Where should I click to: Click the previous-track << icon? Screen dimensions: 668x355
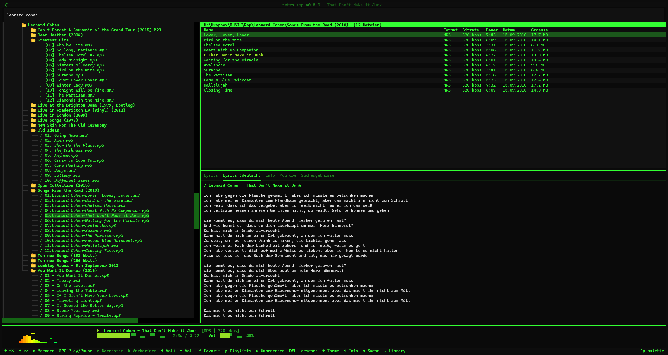(12, 351)
